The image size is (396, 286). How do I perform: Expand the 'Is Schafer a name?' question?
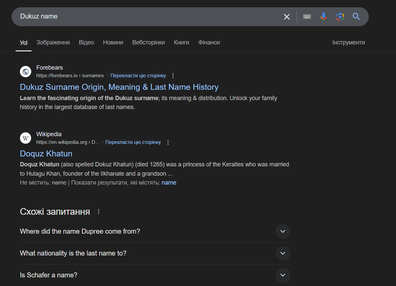click(x=283, y=275)
